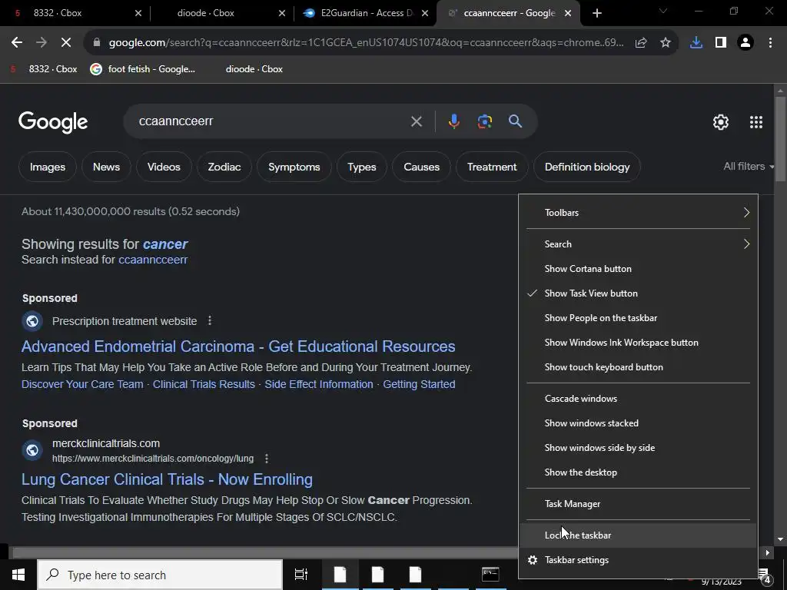Toggle the Chrome side panel icon

coord(721,43)
